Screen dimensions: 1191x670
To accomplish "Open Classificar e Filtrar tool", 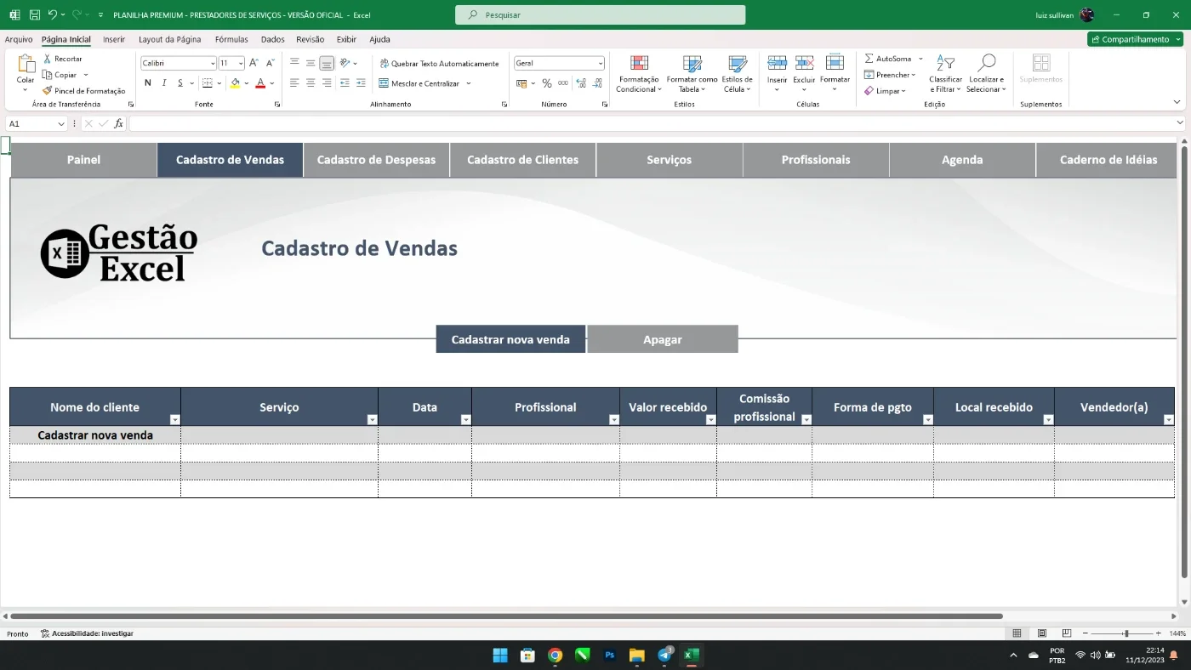I will (x=945, y=74).
